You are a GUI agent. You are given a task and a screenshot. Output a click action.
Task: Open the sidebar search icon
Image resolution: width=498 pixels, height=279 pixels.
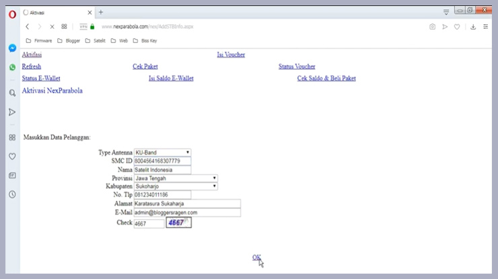(12, 93)
